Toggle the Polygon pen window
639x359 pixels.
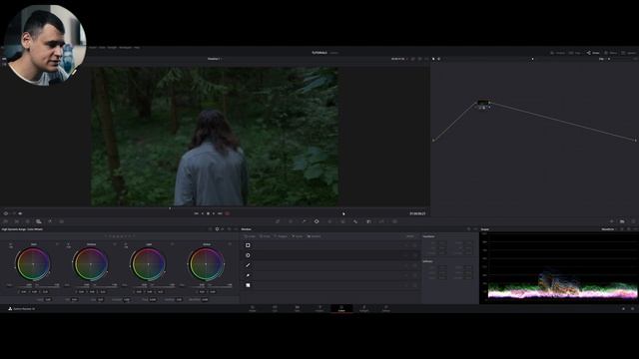tap(248, 265)
